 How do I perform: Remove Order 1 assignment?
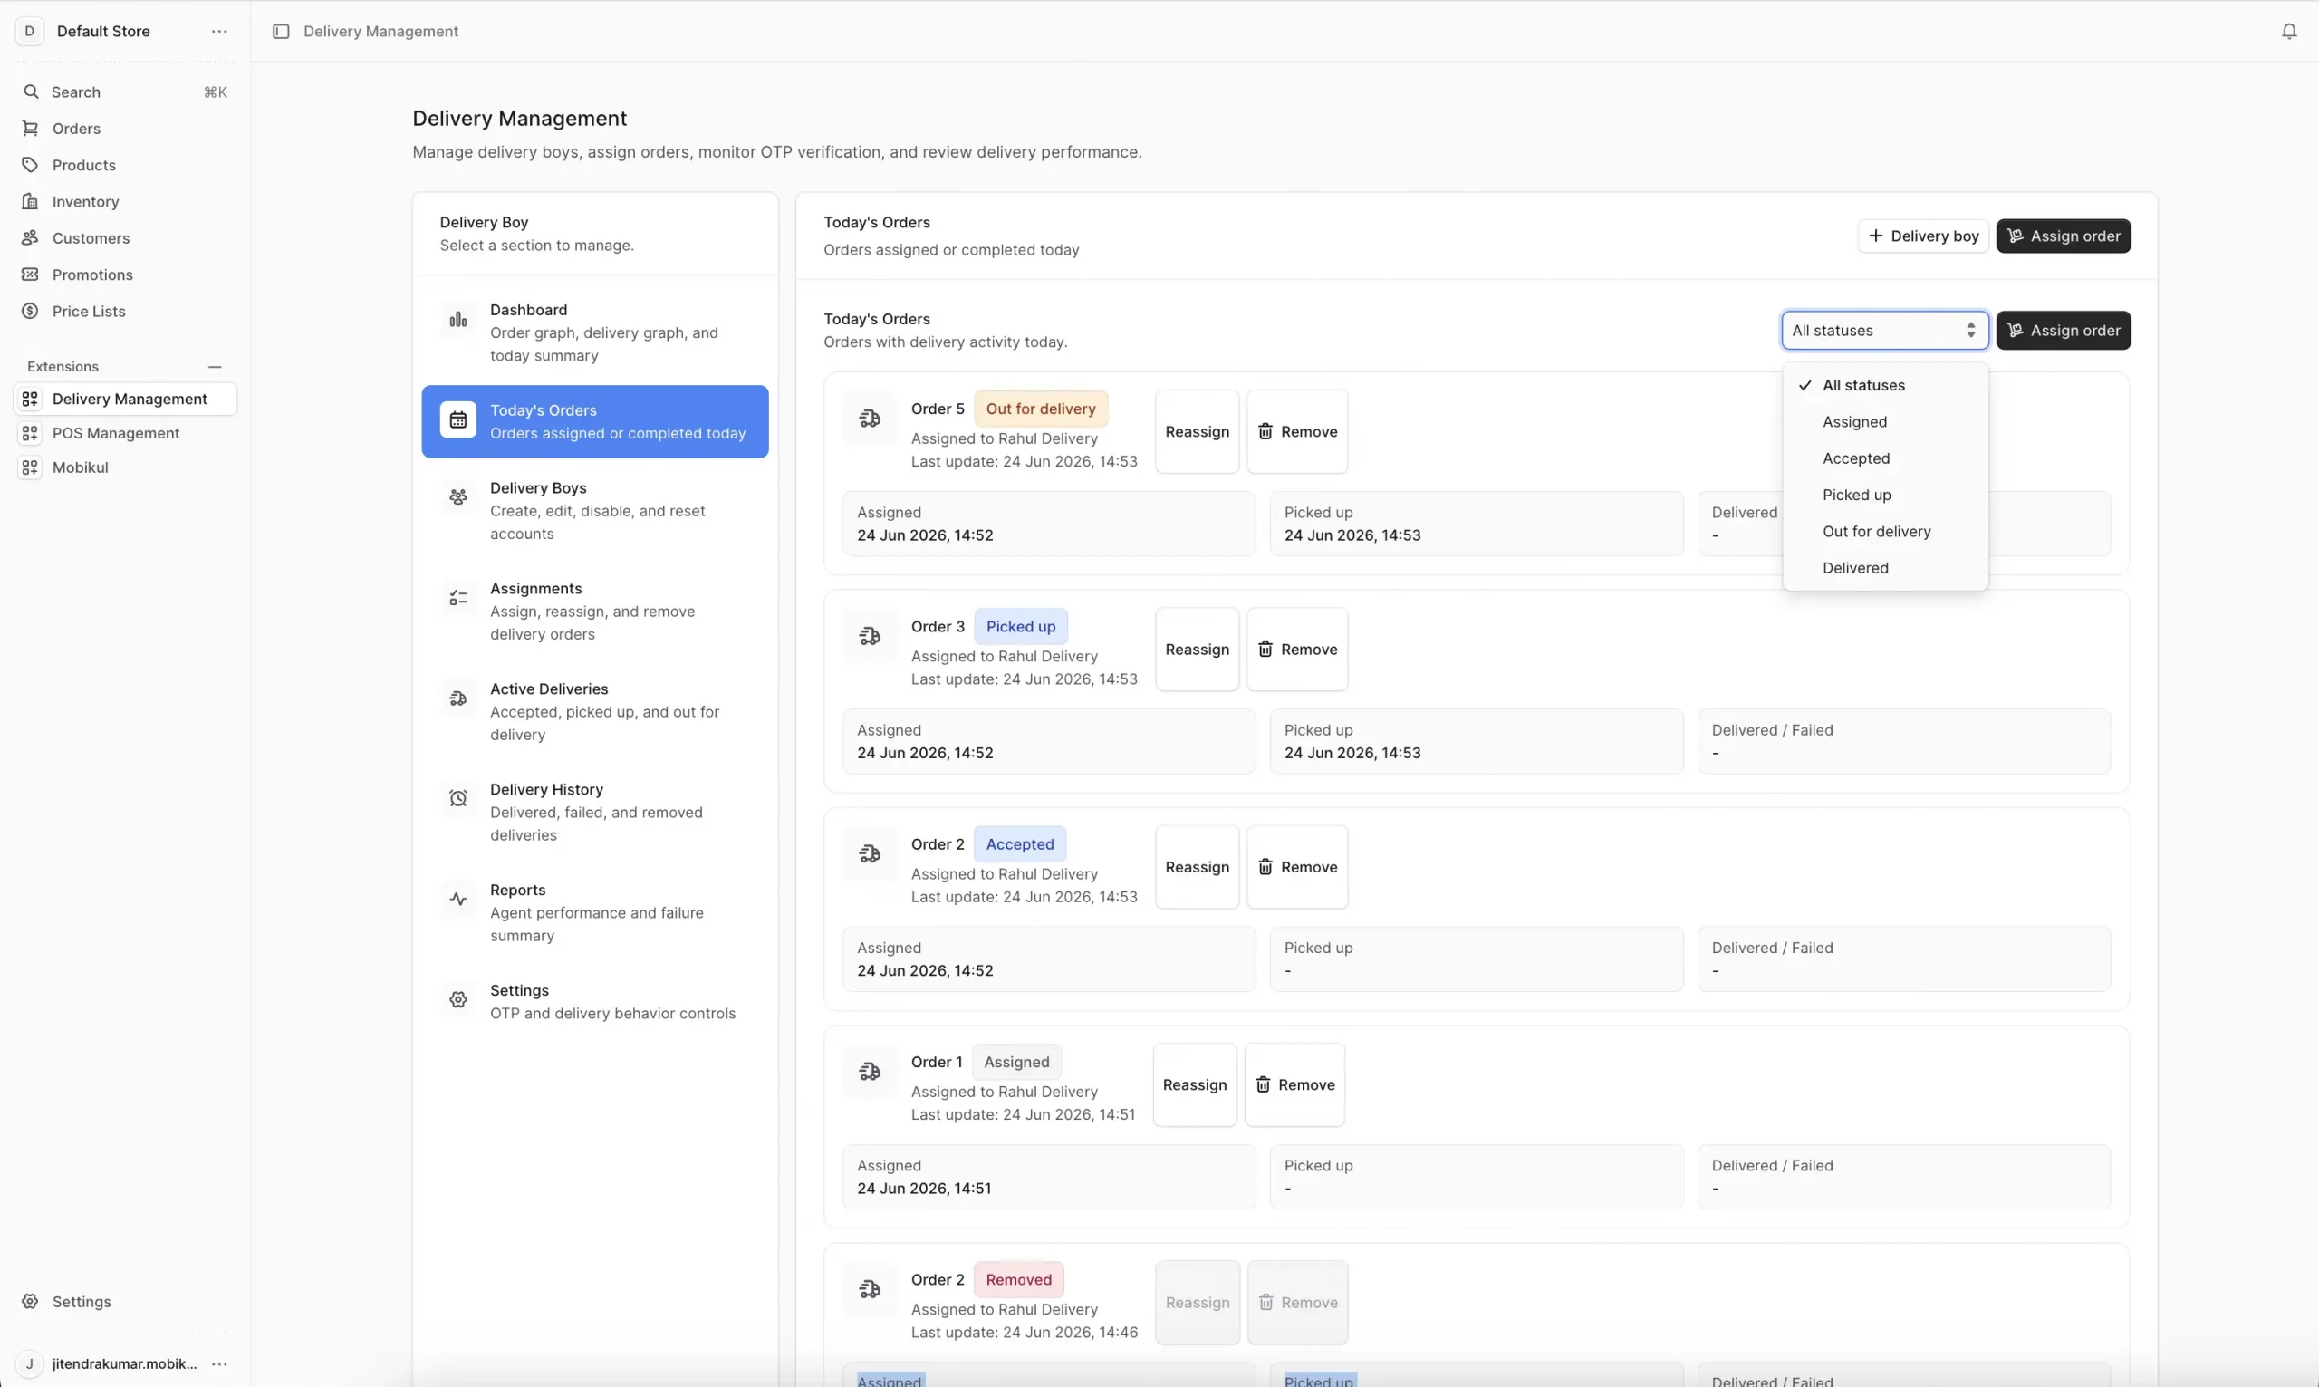(1294, 1085)
